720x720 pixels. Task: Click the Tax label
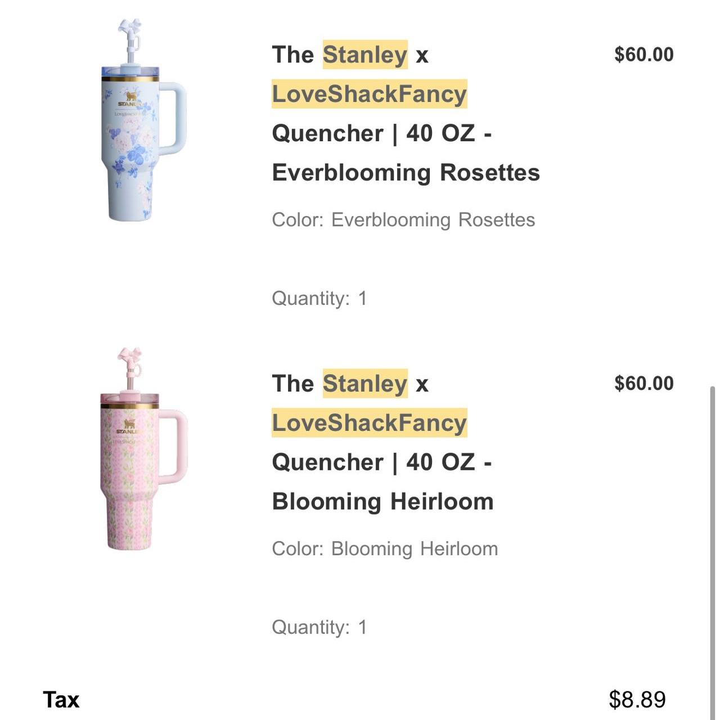point(61,700)
